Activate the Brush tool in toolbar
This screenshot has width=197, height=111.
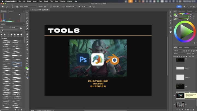(x=27, y=32)
